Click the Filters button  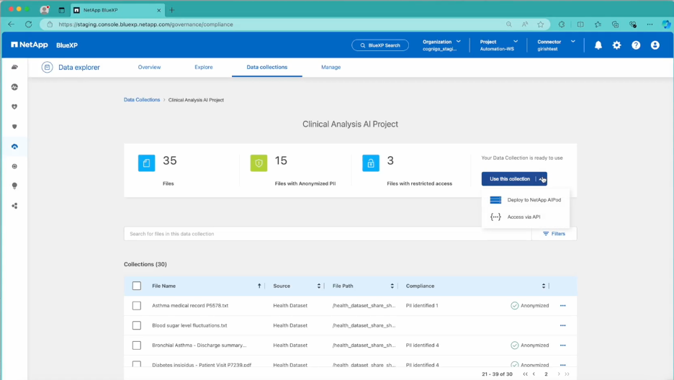click(x=554, y=234)
